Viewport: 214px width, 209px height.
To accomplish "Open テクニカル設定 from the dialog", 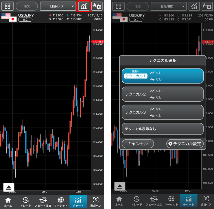I will coord(185,143).
